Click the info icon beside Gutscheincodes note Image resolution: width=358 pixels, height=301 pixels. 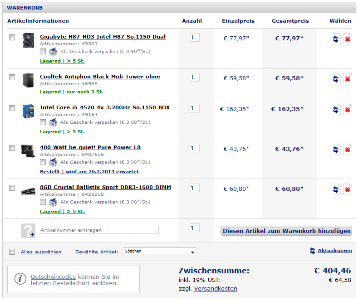click(20, 279)
